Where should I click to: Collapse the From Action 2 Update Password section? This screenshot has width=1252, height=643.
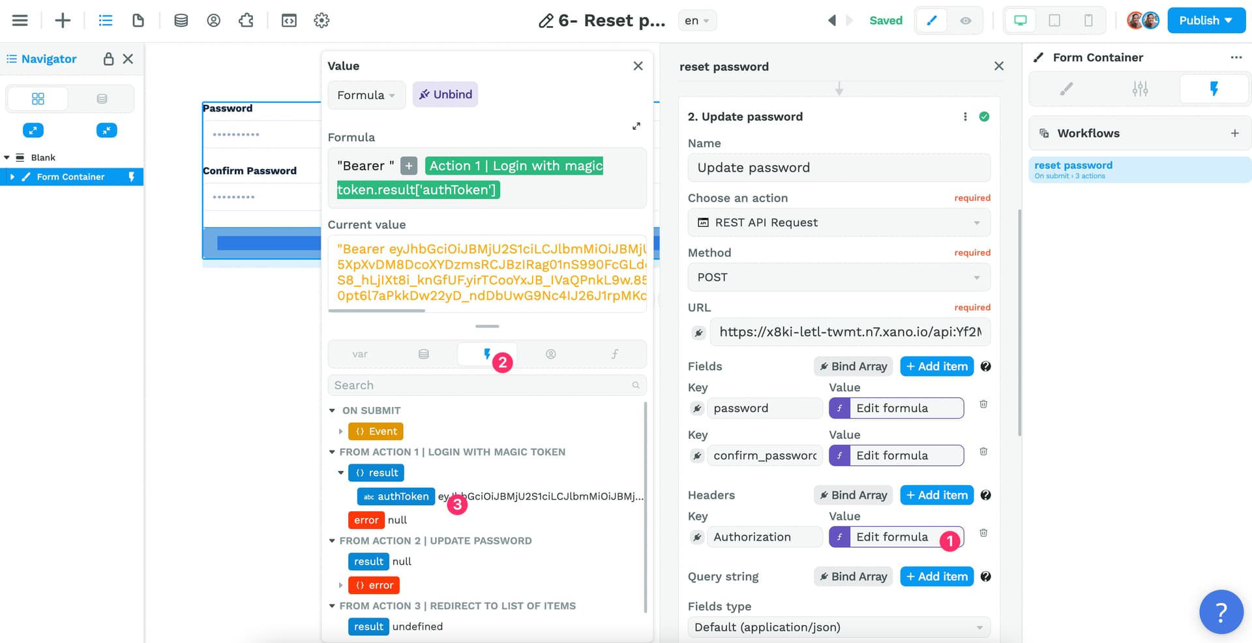tap(332, 541)
